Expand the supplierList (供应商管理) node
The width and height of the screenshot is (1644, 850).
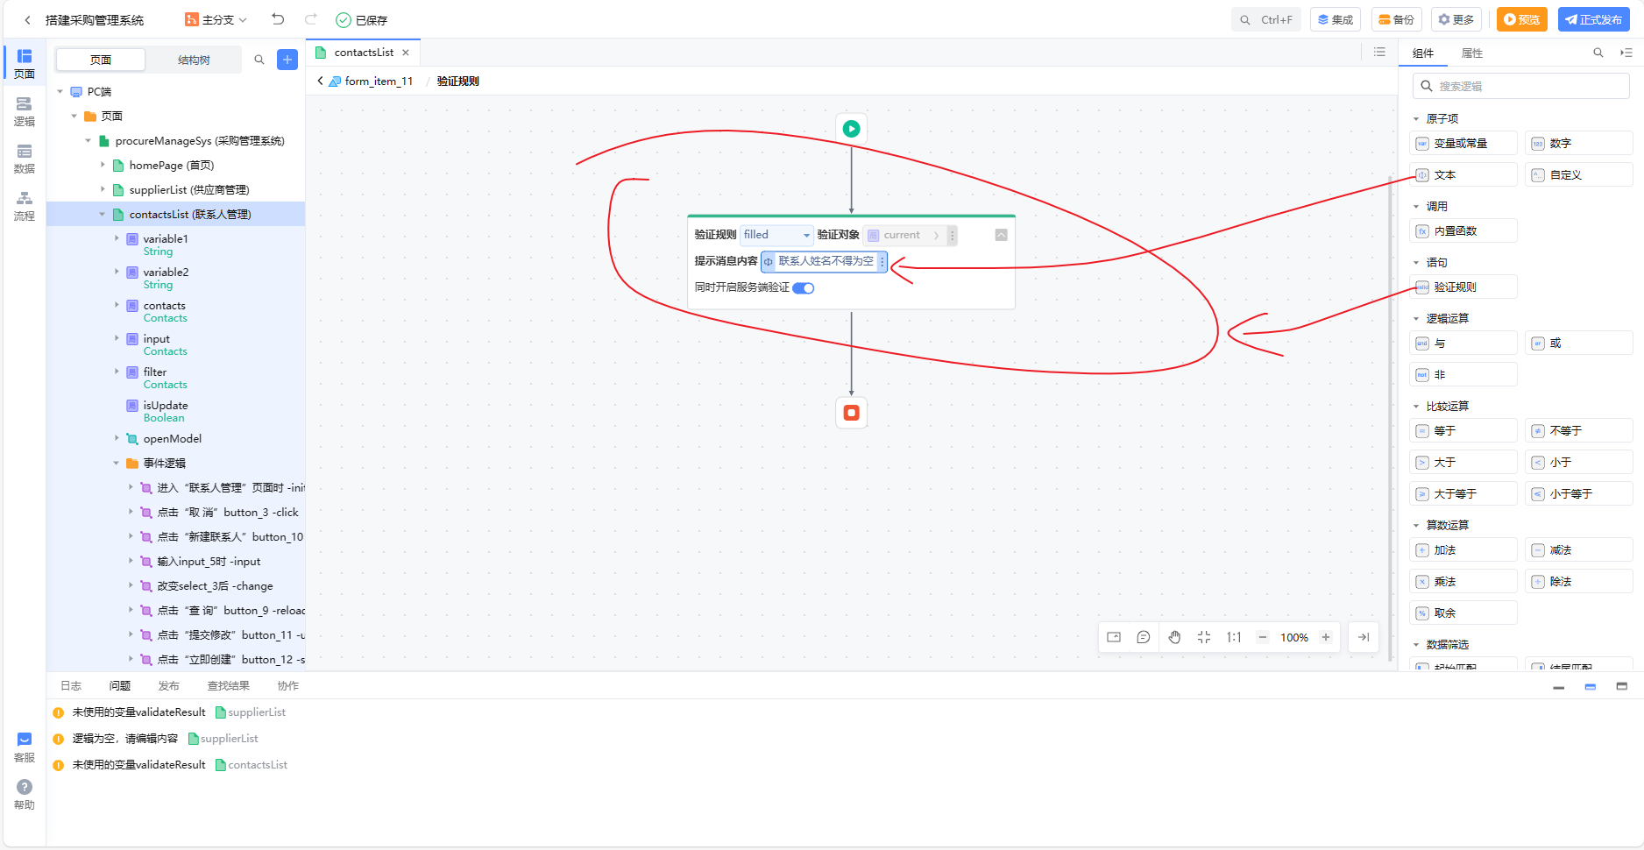103,189
